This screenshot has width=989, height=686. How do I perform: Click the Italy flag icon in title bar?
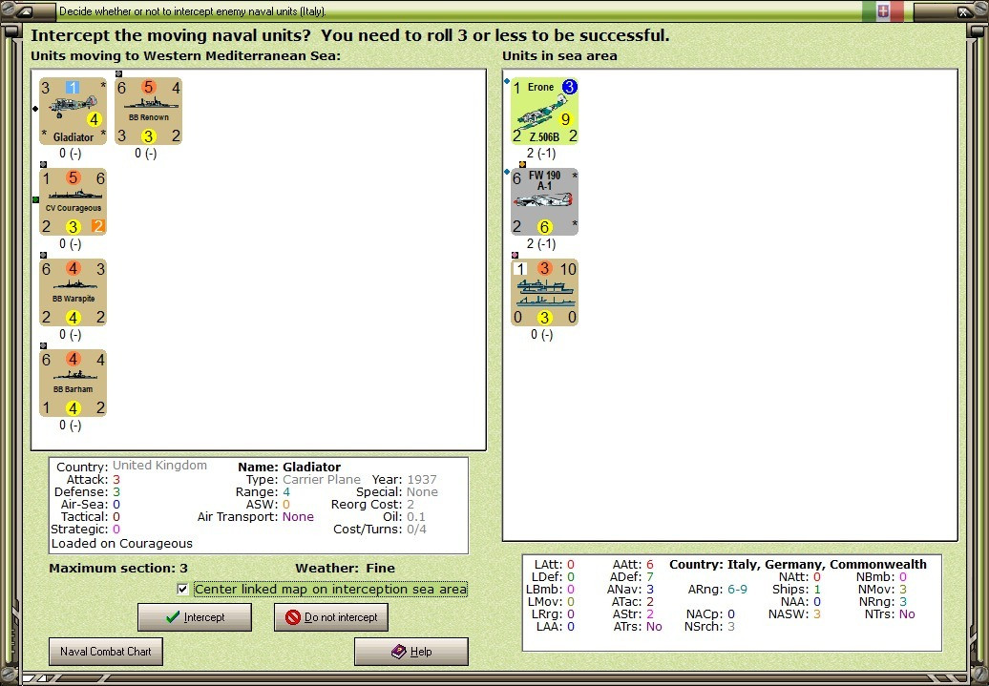coord(883,10)
